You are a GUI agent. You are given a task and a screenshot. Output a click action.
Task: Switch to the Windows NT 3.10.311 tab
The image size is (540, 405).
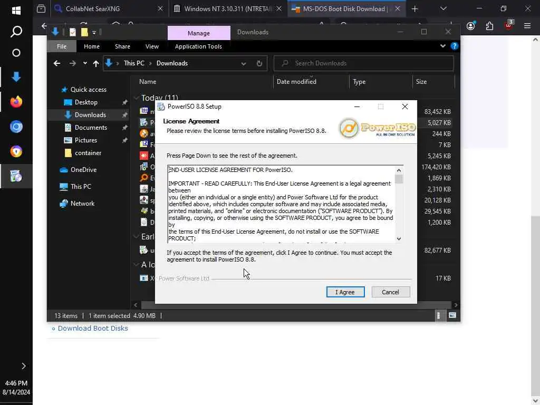point(228,8)
